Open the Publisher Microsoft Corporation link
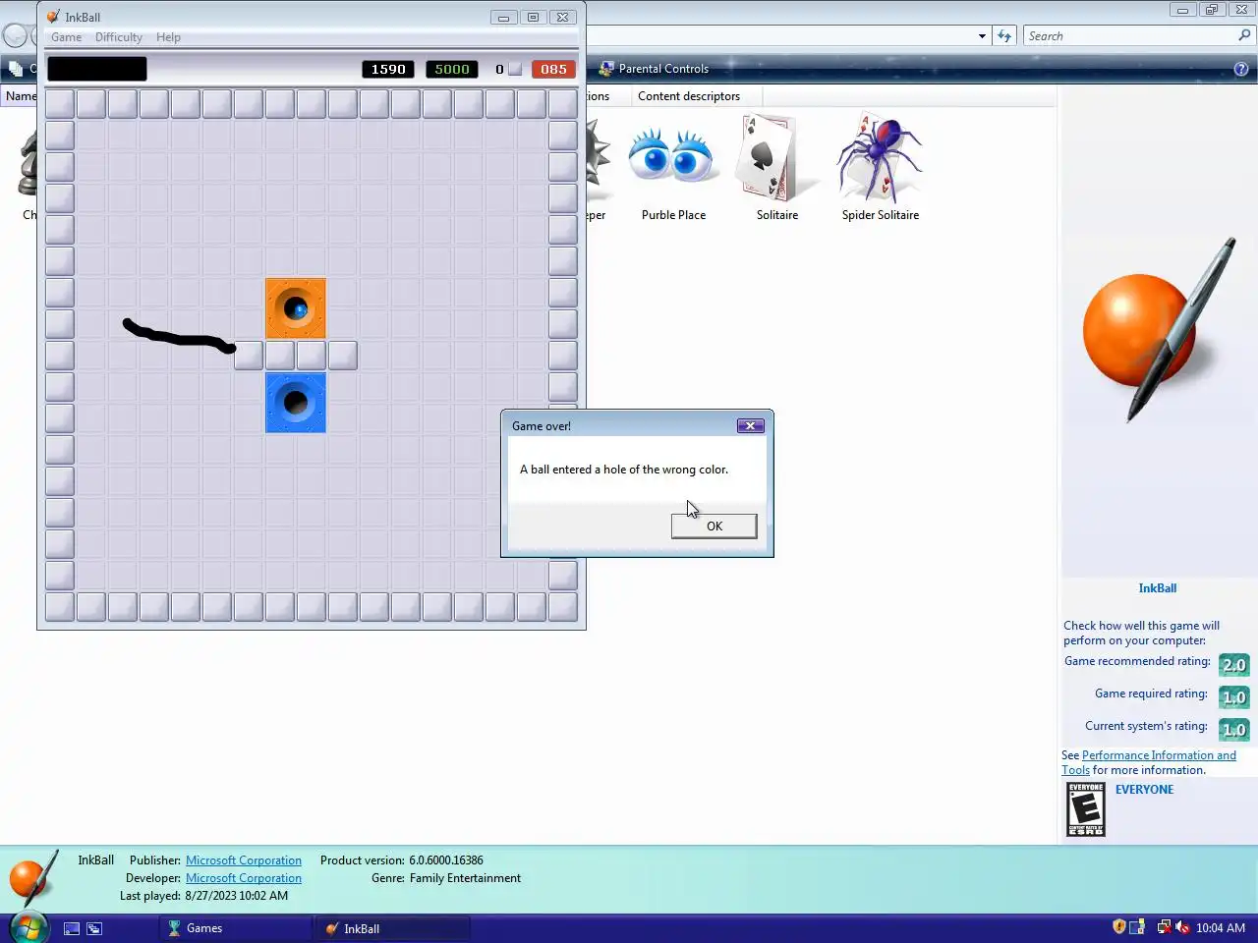 click(244, 860)
